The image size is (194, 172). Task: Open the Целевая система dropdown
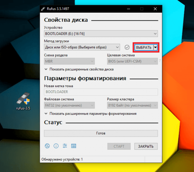(x=132, y=61)
